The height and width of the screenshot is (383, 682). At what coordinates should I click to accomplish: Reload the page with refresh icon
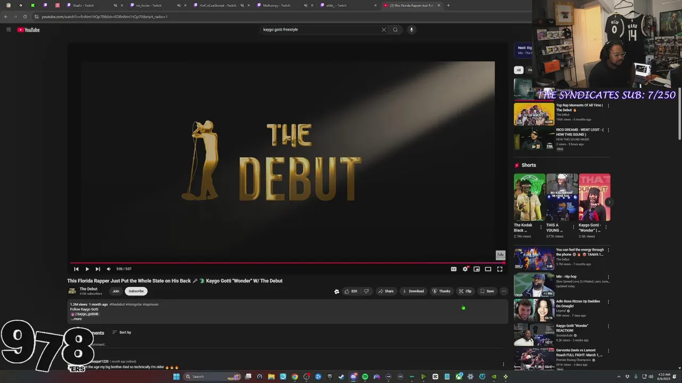[25, 16]
